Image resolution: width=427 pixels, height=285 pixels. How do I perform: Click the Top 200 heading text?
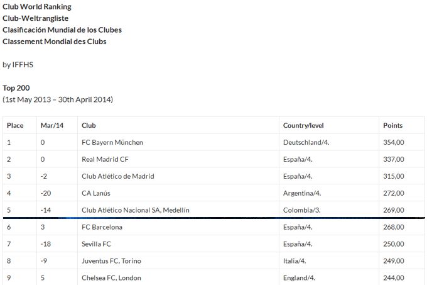coord(16,88)
